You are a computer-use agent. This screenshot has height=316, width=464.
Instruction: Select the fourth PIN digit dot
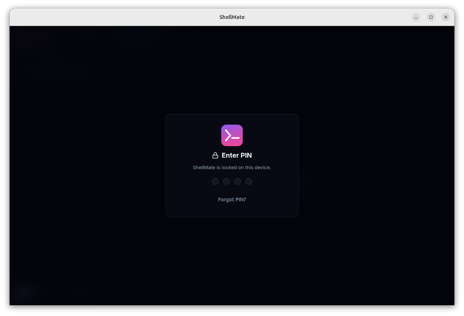click(x=249, y=181)
